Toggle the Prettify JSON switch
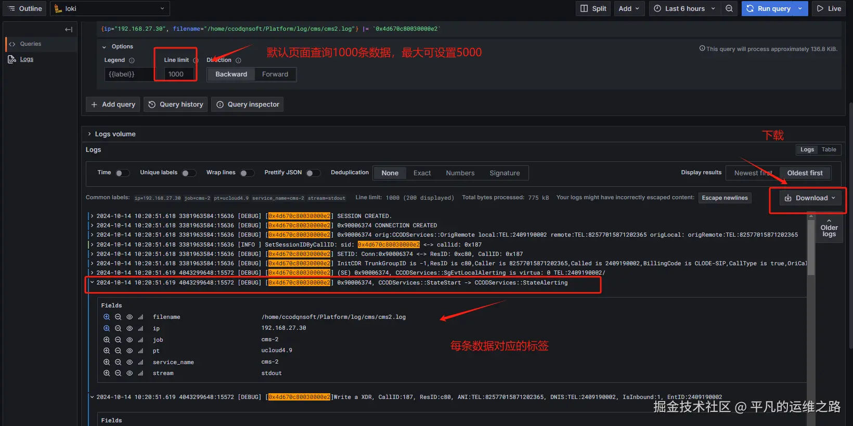 [313, 173]
